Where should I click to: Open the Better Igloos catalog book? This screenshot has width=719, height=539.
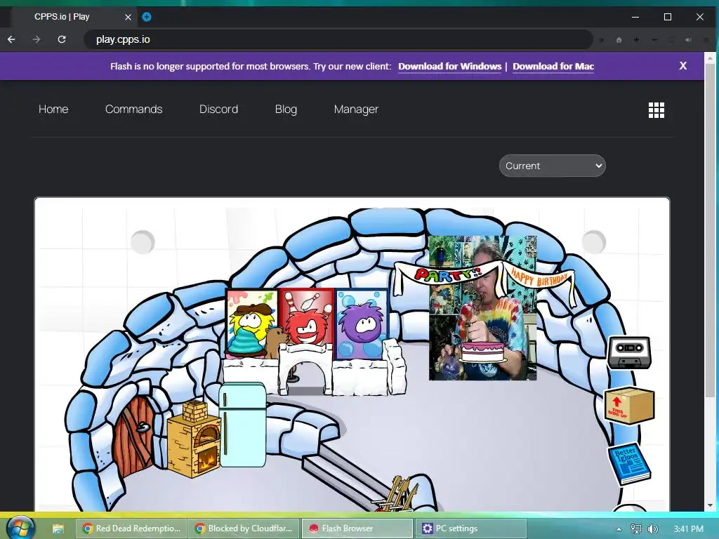pos(630,463)
